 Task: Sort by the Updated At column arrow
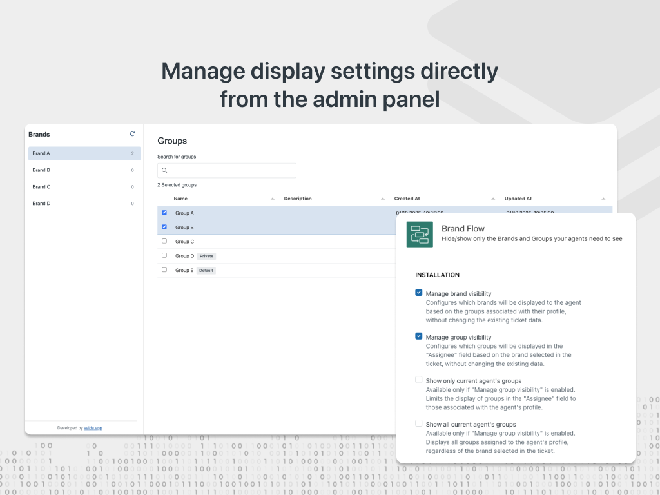pos(603,199)
